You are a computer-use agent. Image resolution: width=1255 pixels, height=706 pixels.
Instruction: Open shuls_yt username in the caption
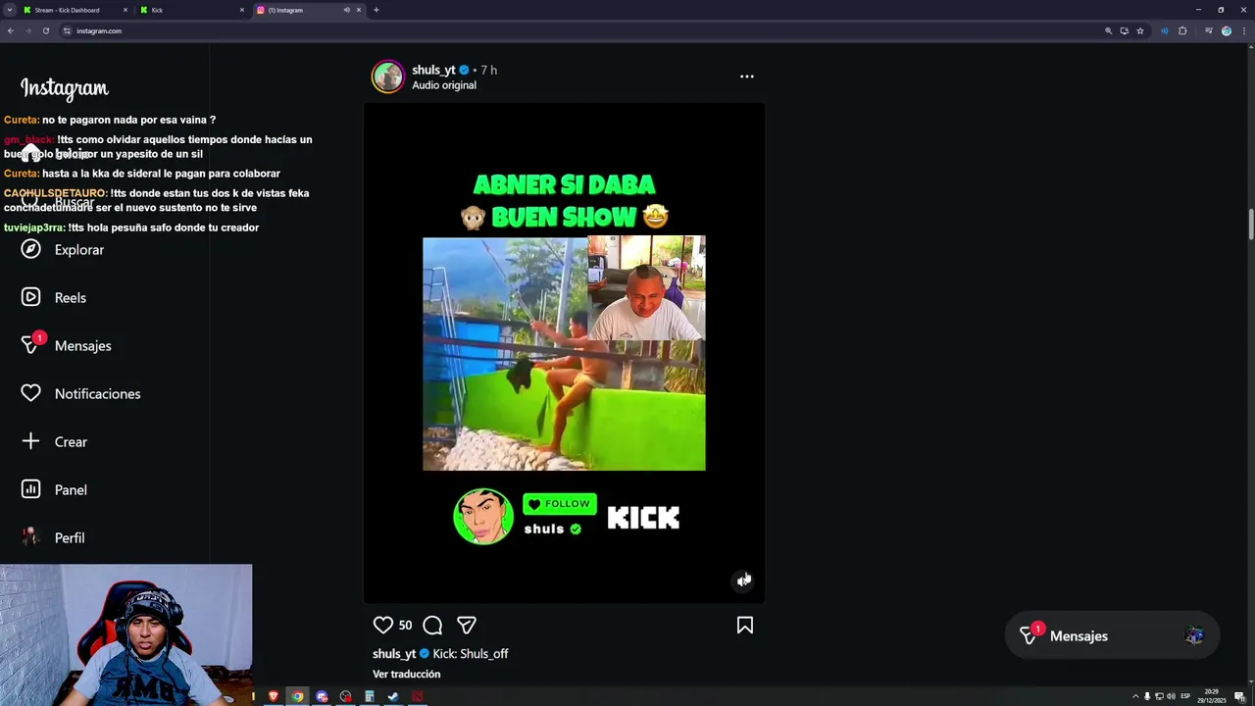(x=394, y=653)
